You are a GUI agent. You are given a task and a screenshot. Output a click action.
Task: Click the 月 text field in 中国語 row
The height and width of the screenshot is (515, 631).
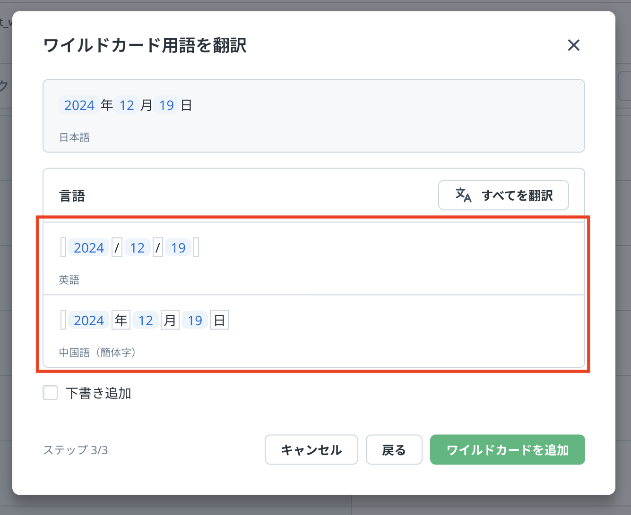[170, 320]
